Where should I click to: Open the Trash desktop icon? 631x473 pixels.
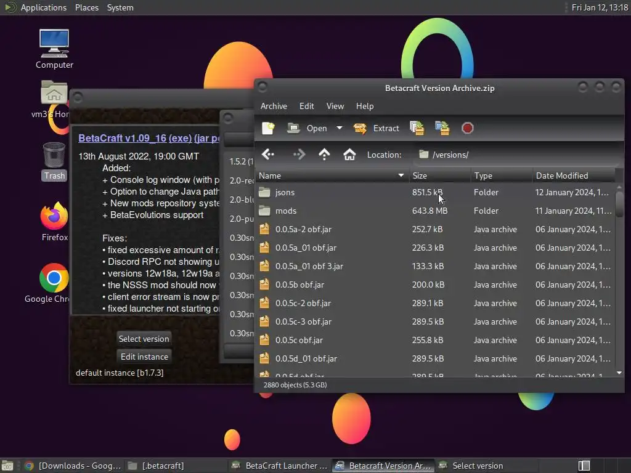54,161
